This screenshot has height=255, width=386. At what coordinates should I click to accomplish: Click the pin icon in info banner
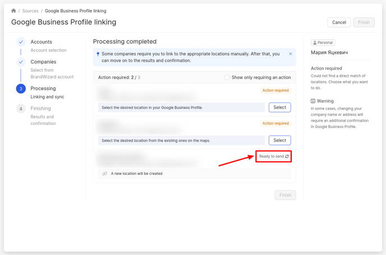pyautogui.click(x=98, y=54)
